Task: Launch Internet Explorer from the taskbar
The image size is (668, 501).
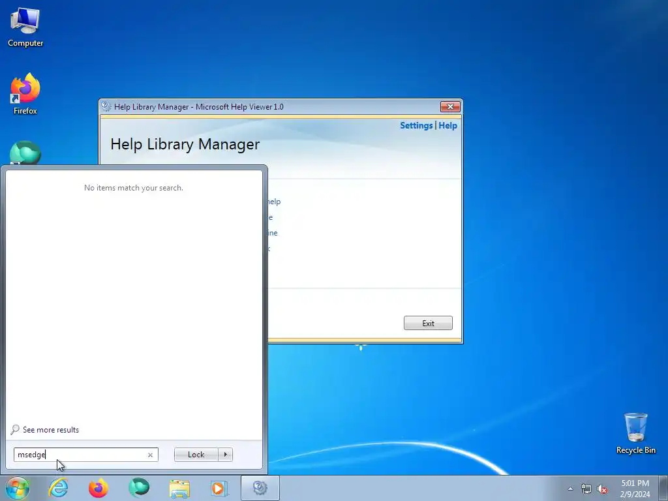Action: (x=58, y=488)
